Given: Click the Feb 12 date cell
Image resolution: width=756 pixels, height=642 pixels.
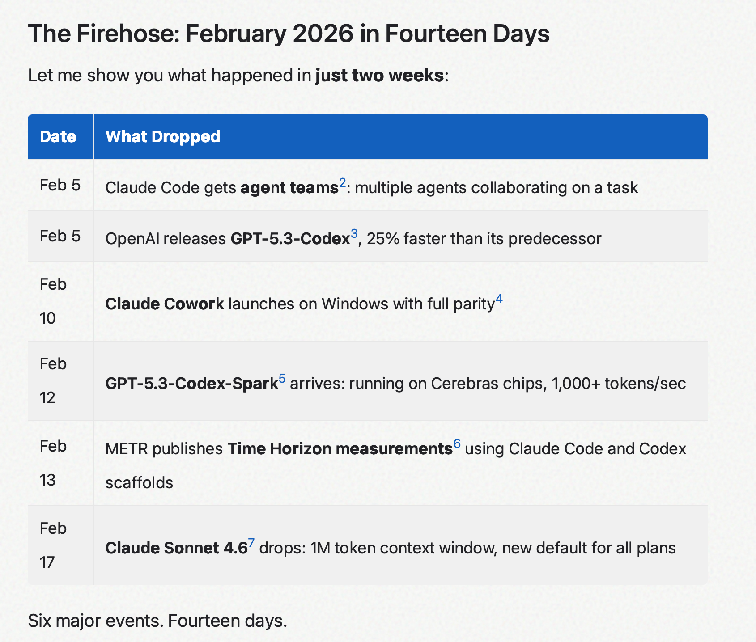Looking at the screenshot, I should (x=53, y=381).
